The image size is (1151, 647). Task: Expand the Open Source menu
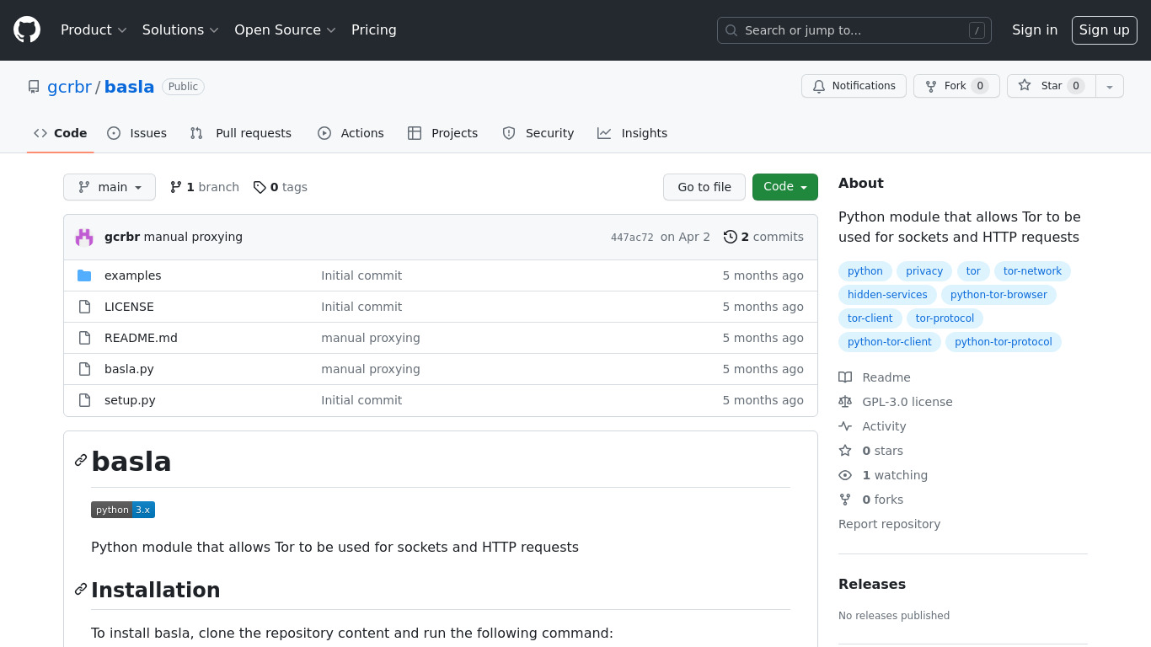click(x=285, y=29)
